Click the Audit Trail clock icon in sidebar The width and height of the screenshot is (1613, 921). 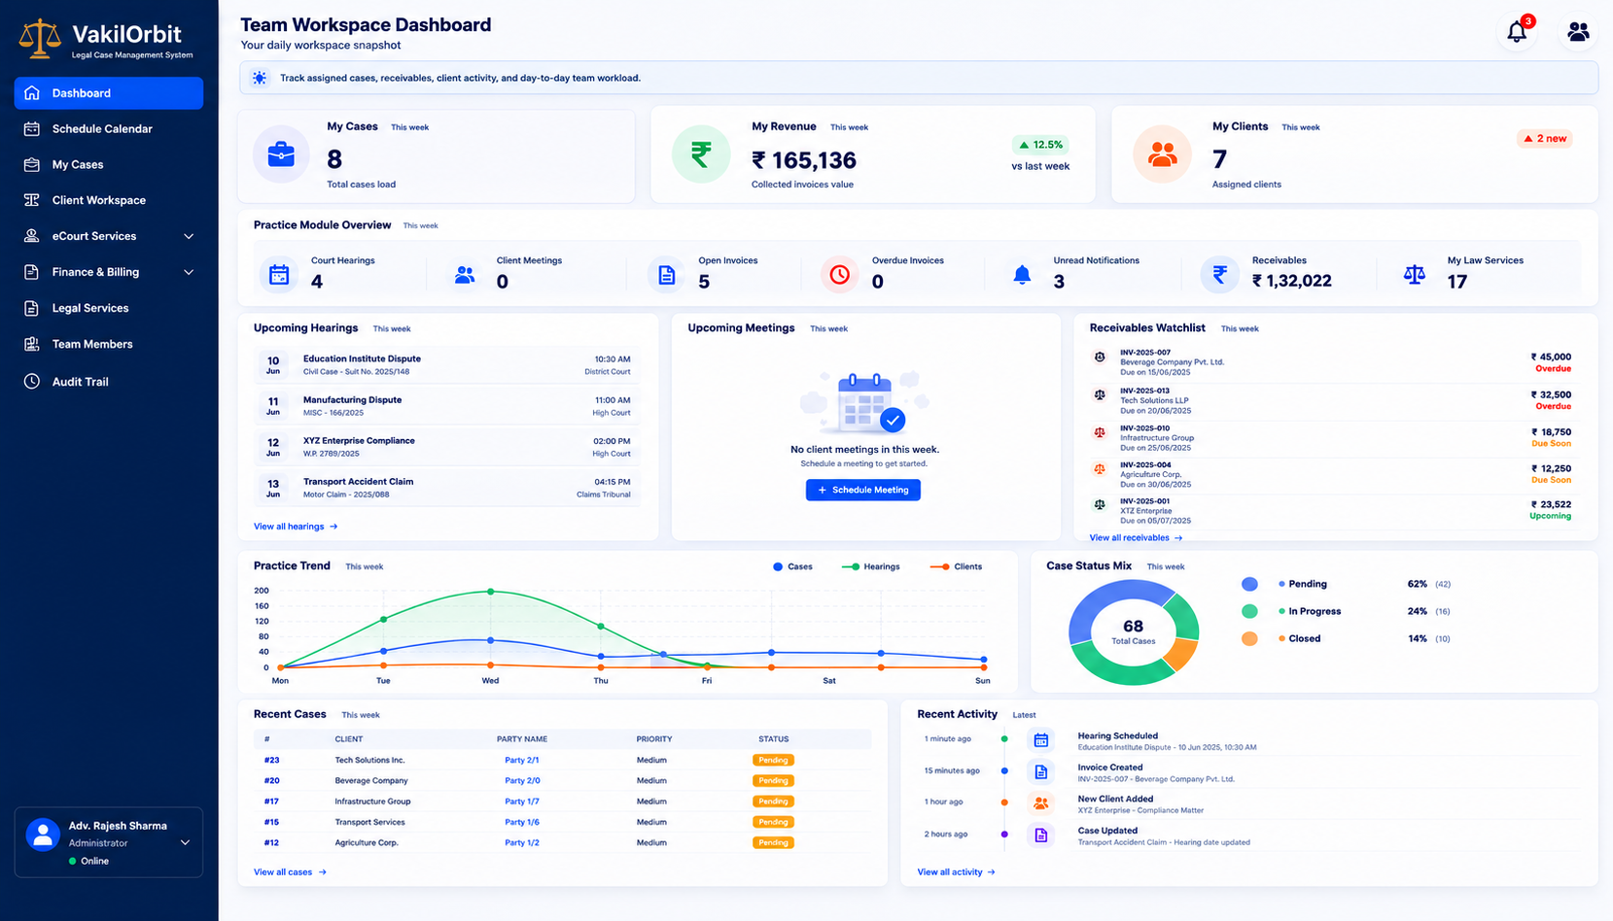pyautogui.click(x=32, y=382)
